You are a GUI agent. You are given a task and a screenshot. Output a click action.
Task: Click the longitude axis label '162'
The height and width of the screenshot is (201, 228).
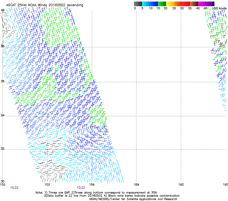tap(181, 185)
